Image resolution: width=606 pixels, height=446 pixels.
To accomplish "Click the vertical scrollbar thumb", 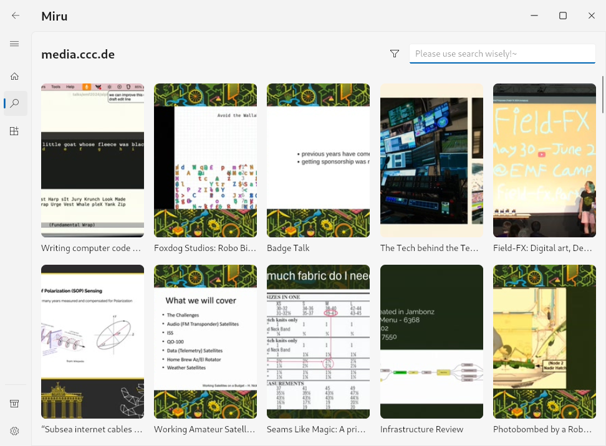I will (602, 95).
